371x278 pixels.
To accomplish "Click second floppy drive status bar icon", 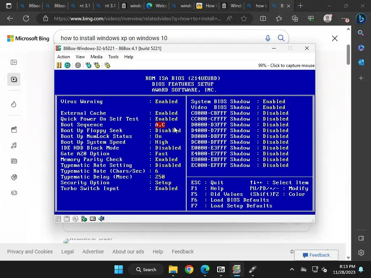I will tap(67, 219).
